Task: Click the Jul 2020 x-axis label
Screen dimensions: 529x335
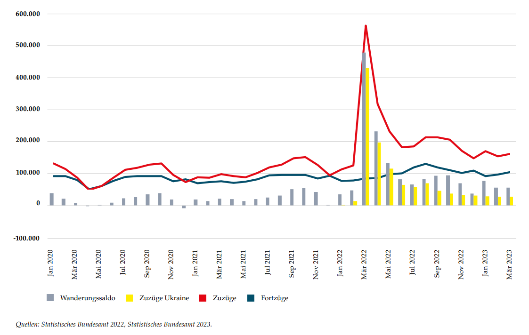Action: tap(123, 262)
